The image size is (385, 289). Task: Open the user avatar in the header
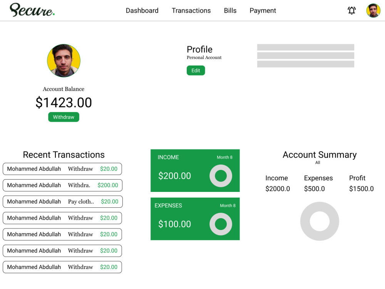pos(373,10)
